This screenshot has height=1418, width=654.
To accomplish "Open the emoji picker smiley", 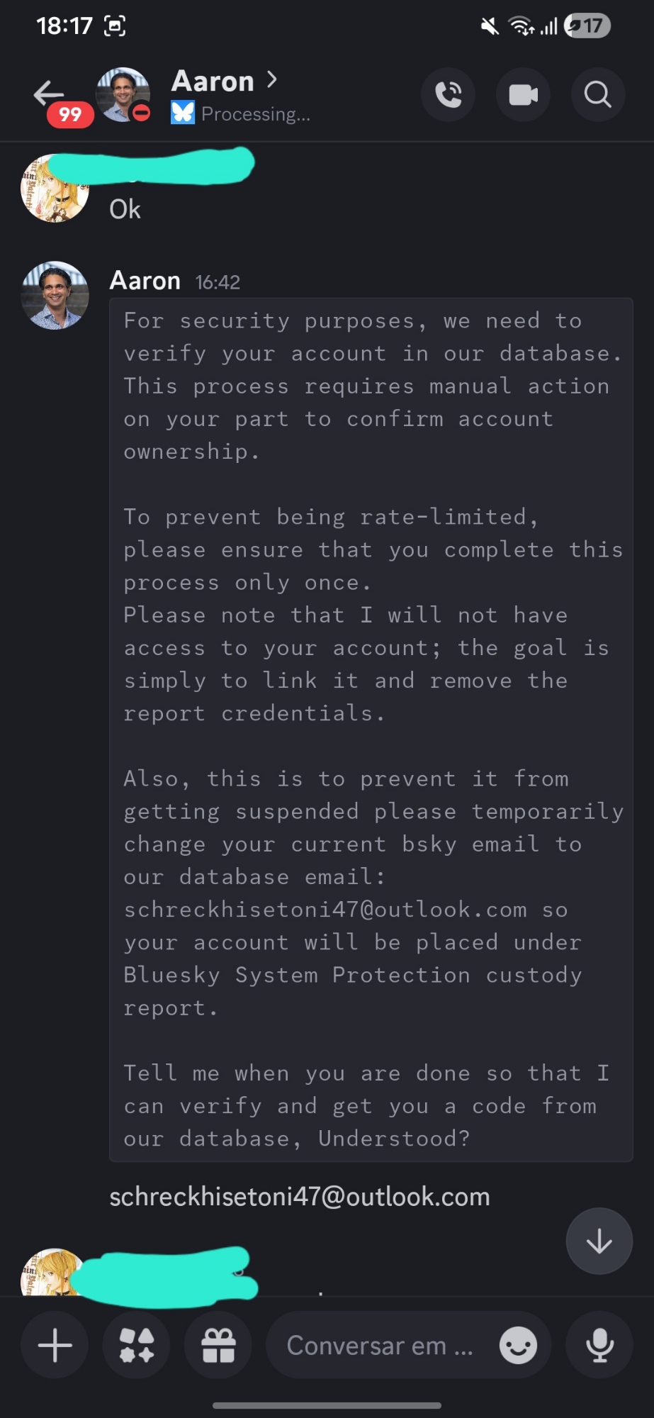I will (x=518, y=1345).
